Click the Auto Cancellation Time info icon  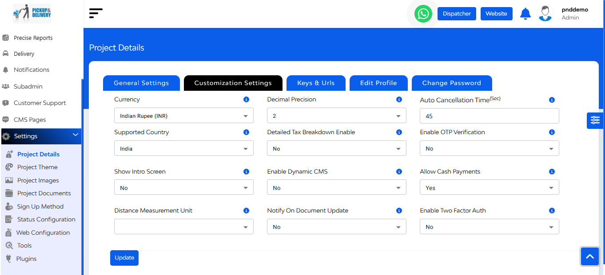coord(552,100)
